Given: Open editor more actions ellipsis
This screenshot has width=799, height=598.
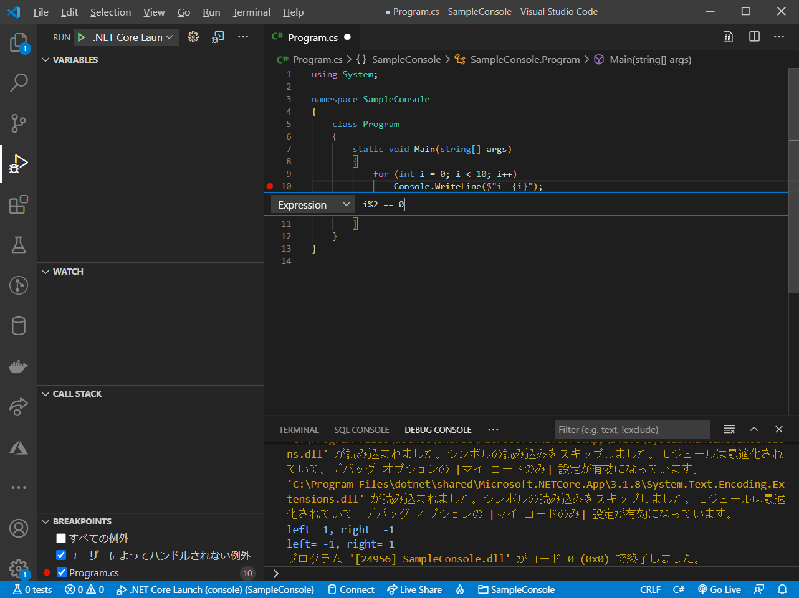Looking at the screenshot, I should point(779,37).
